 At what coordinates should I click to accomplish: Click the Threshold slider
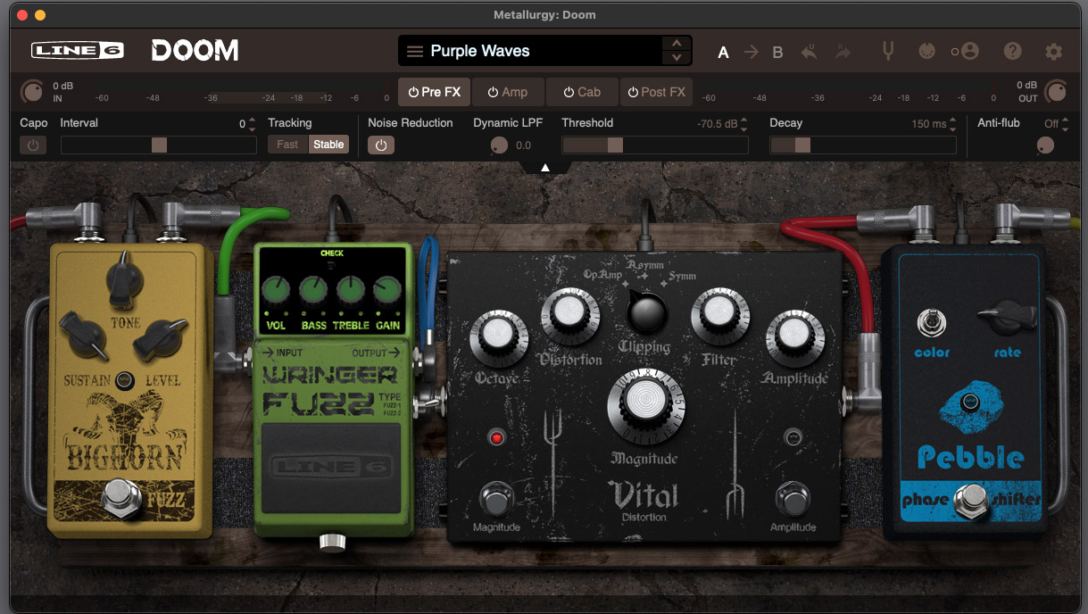[654, 145]
